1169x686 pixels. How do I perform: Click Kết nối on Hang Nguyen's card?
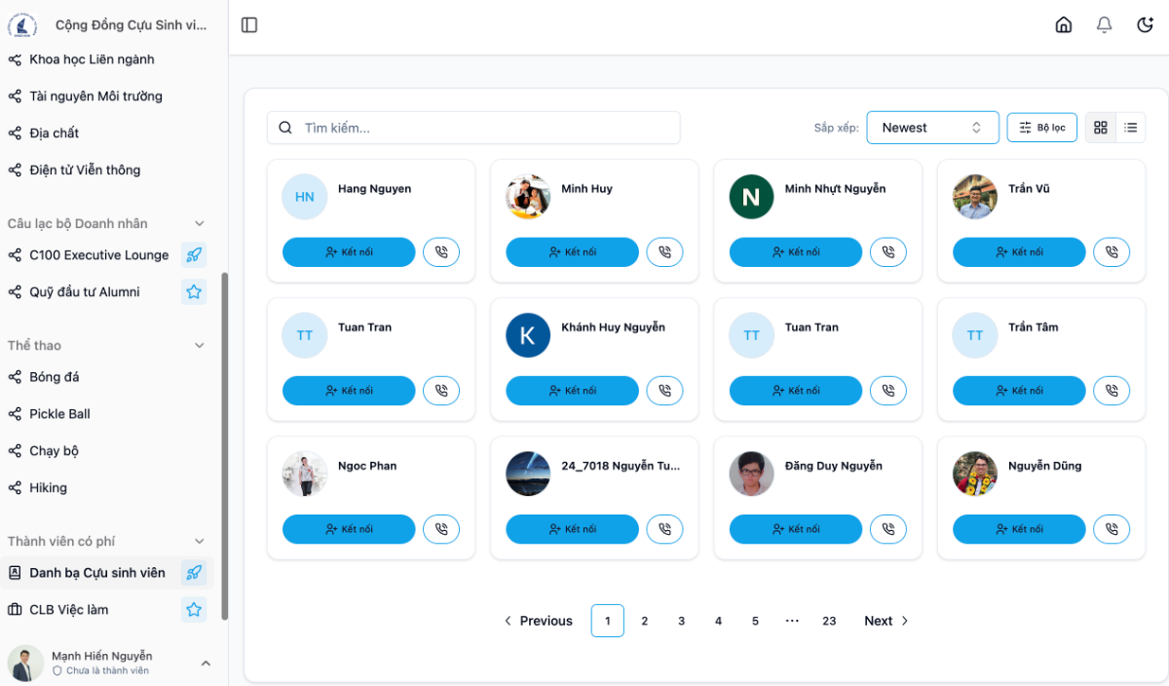[349, 252]
